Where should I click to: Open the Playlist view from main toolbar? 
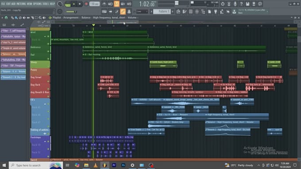(x=178, y=11)
